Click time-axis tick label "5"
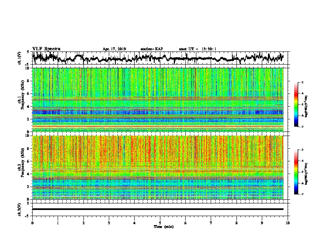The height and width of the screenshot is (250, 324). (160, 223)
